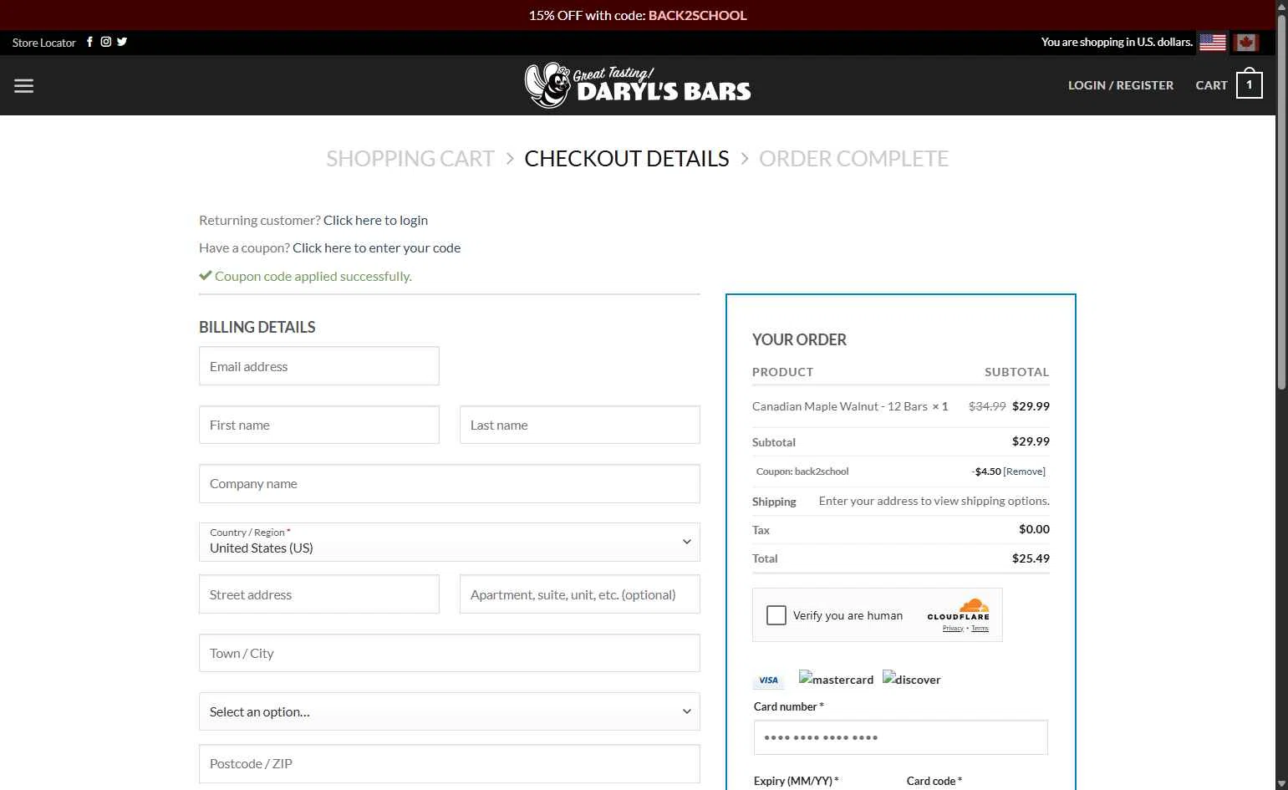
Task: Click here to login link
Action: coord(375,220)
